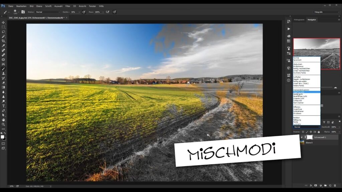Toggle pressure for opacity button
342x192 pixels.
point(83,12)
